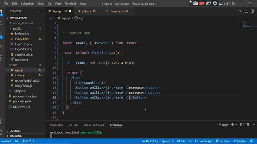Open the Search view in activity bar
Viewport: 257px width, 144px height.
1,23
